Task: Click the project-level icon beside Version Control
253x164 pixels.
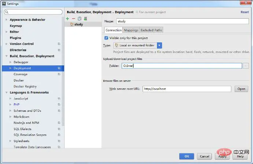Action: [x=59, y=44]
